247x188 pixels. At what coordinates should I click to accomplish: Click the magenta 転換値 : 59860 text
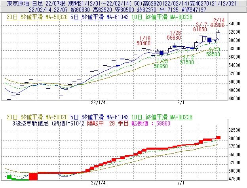coord(151,123)
